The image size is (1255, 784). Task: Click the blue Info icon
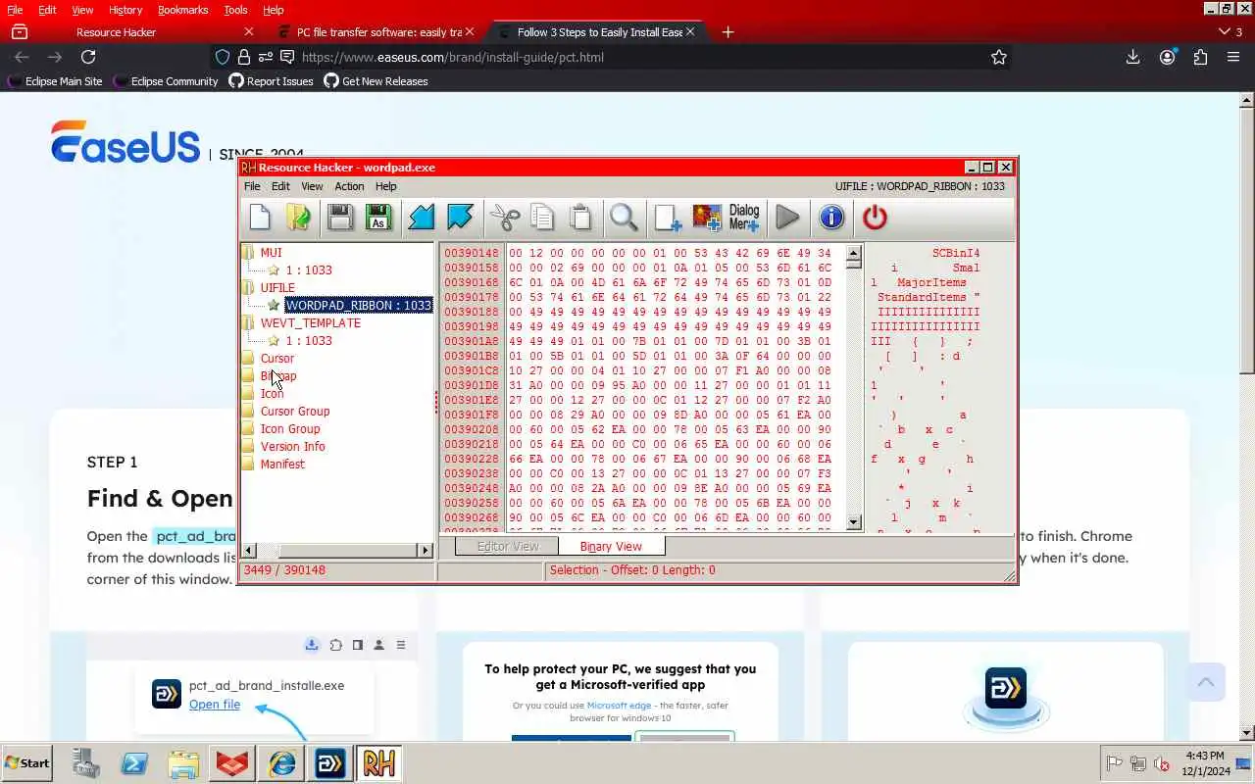[831, 217]
